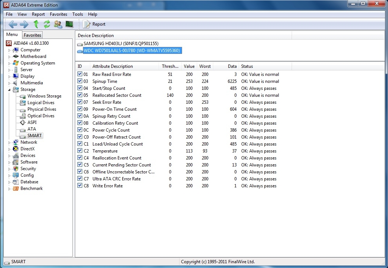Sort by the Worst column header

pos(205,66)
